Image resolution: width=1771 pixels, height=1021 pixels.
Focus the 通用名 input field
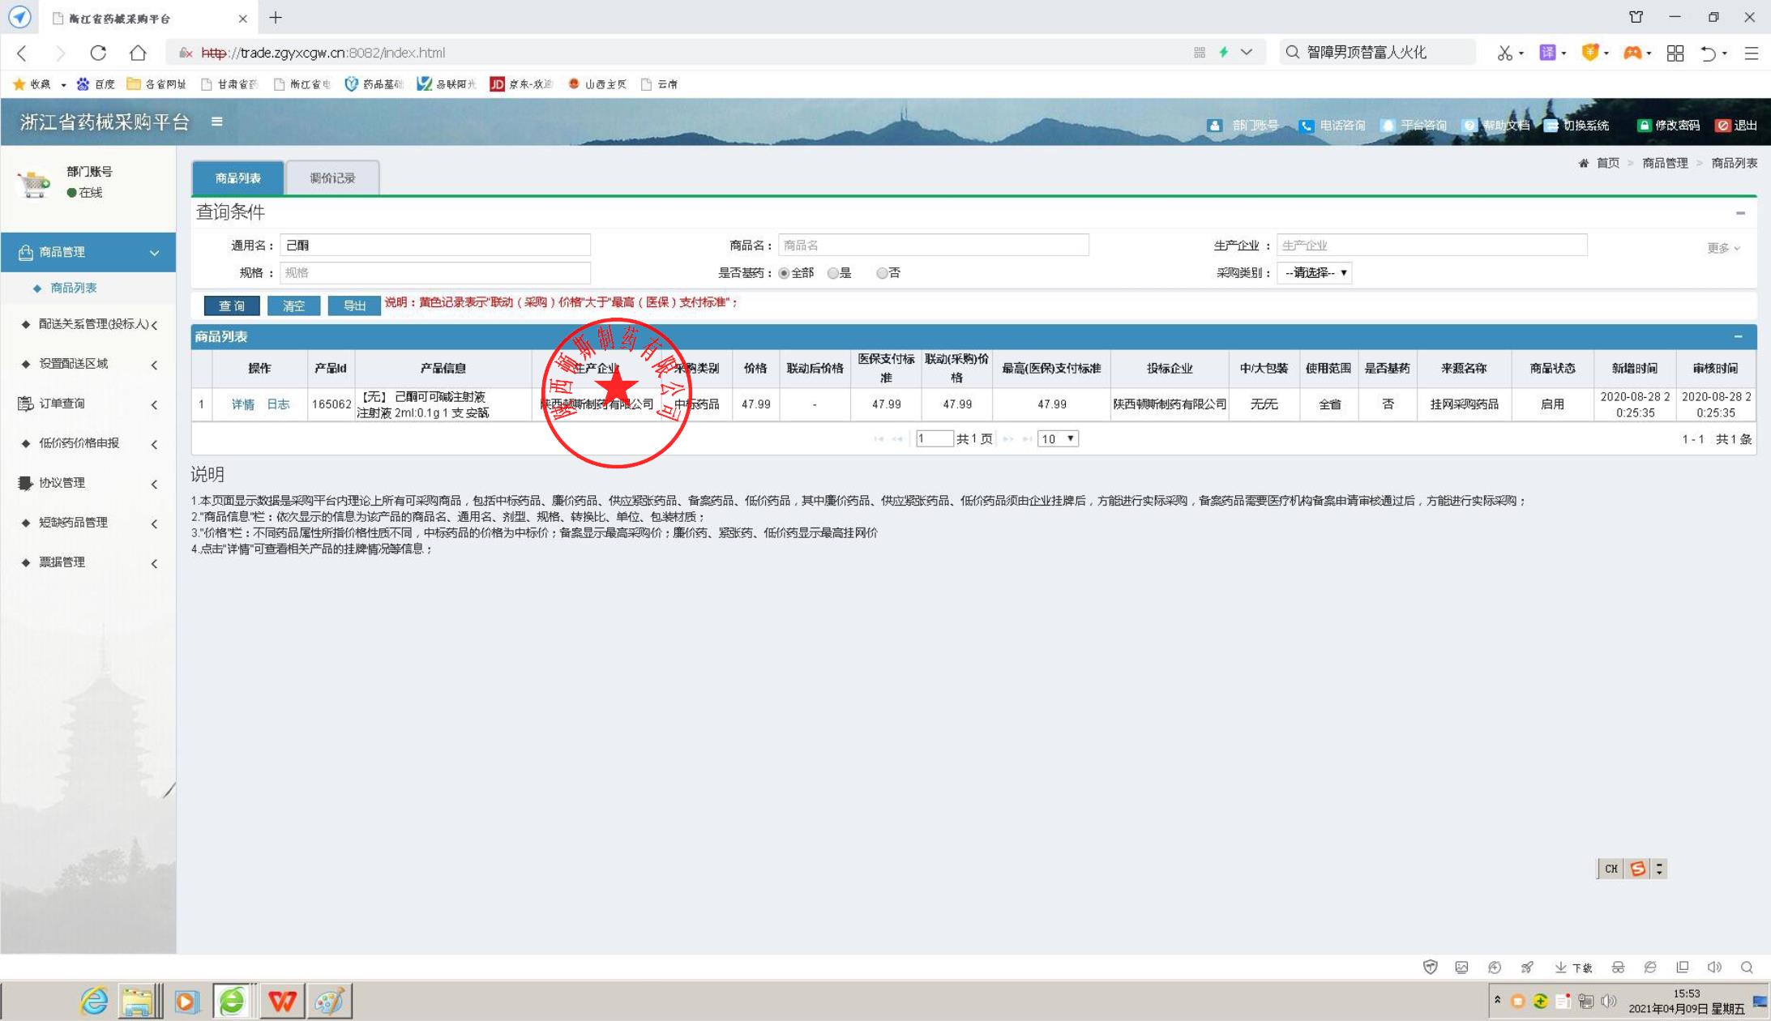pos(435,246)
